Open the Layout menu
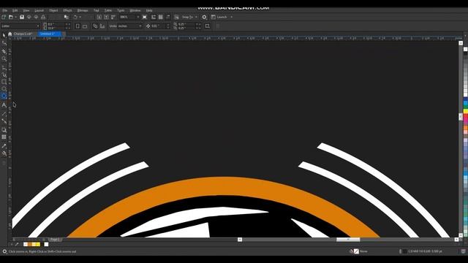The image size is (468, 263). pyautogui.click(x=39, y=10)
